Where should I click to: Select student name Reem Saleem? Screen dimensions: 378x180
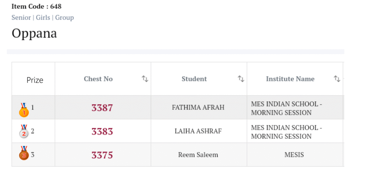198,155
